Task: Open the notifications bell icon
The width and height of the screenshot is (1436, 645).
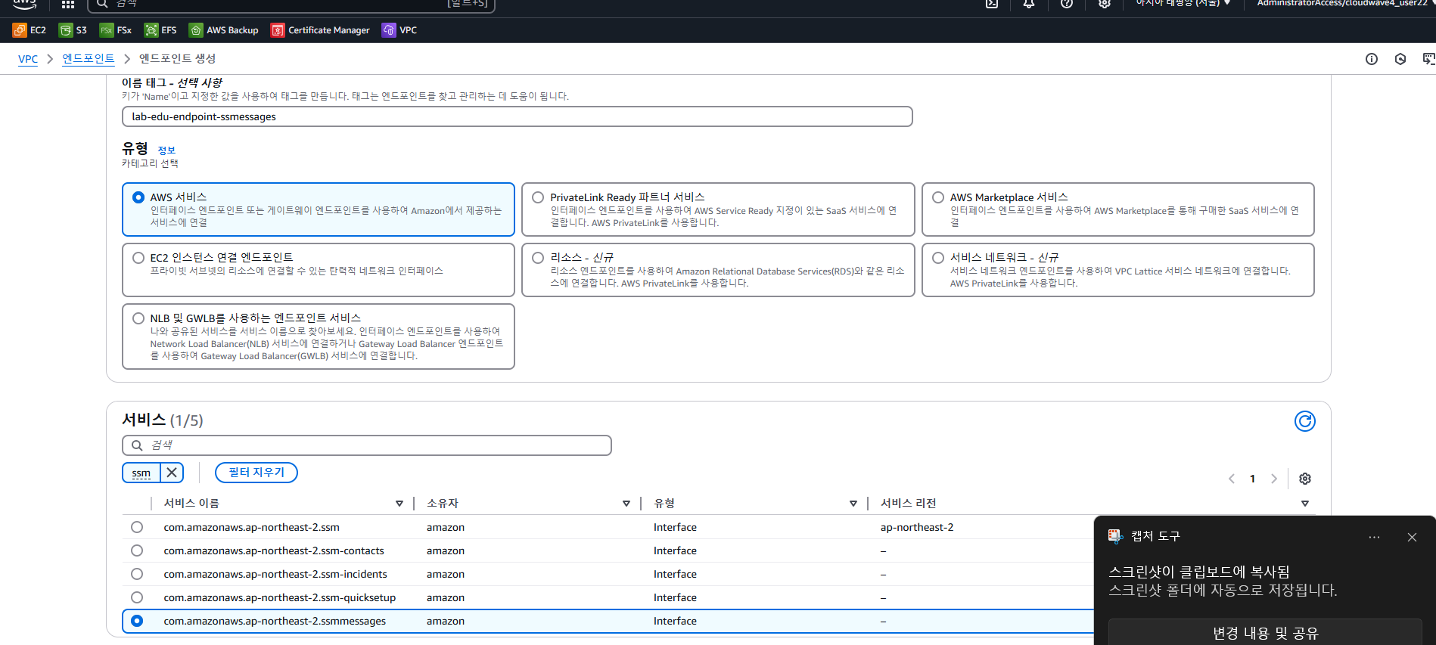Action: [x=1029, y=4]
